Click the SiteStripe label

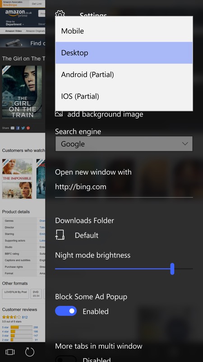[9, 5]
